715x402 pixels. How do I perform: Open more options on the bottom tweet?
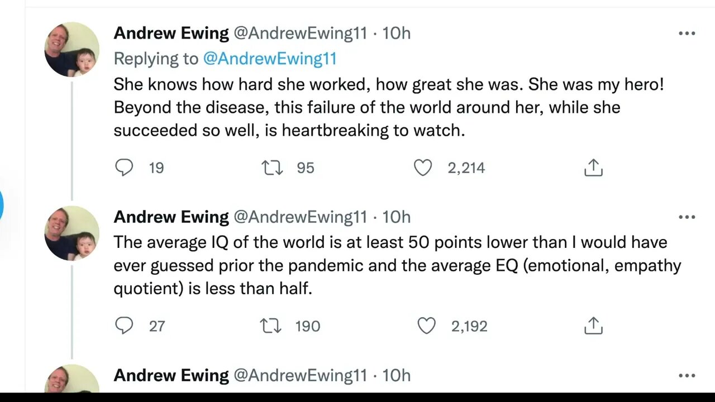687,375
